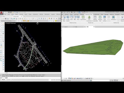Open the AutoCAD application menu logo
The width and height of the screenshot is (124, 93).
2,13
